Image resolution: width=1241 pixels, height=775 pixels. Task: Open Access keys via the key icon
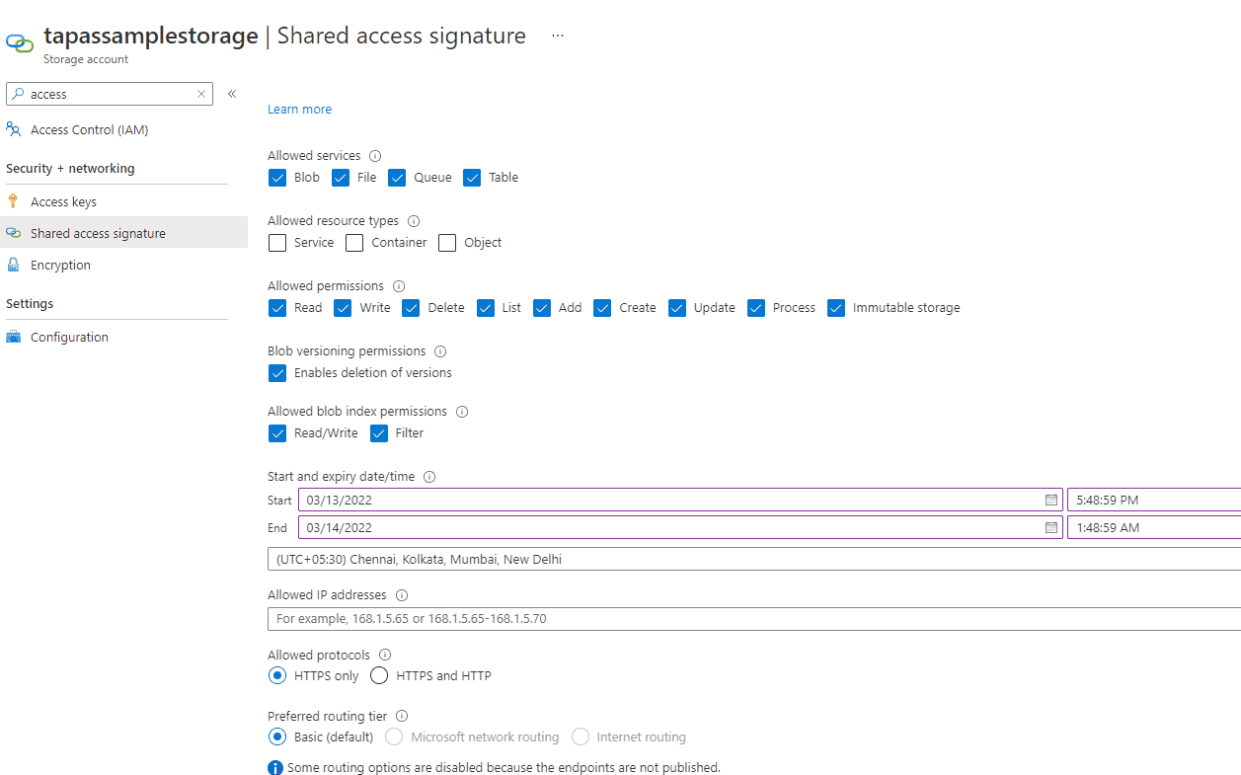point(13,200)
